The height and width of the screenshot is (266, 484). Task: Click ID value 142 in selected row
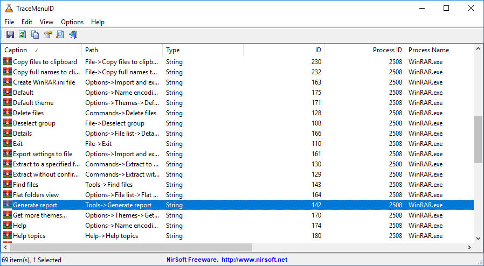tap(316, 205)
